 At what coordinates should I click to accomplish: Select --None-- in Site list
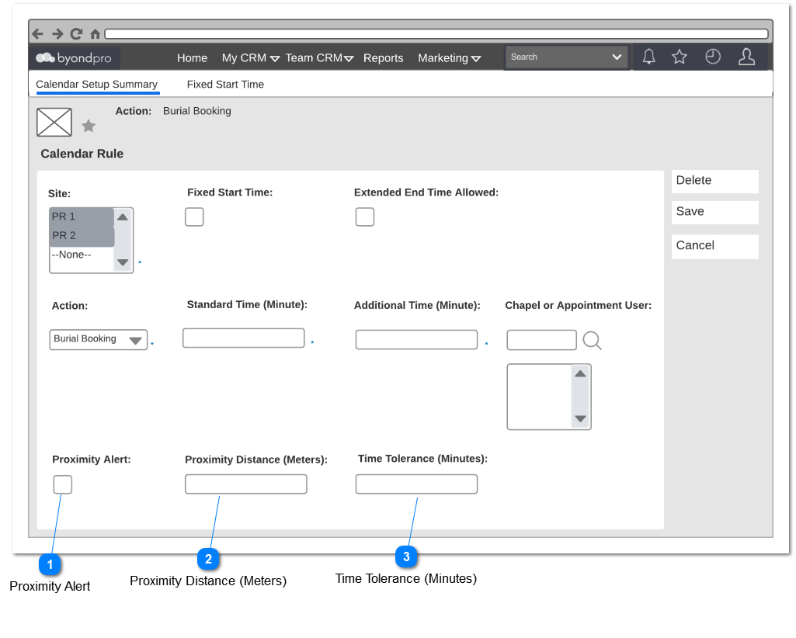pyautogui.click(x=82, y=255)
